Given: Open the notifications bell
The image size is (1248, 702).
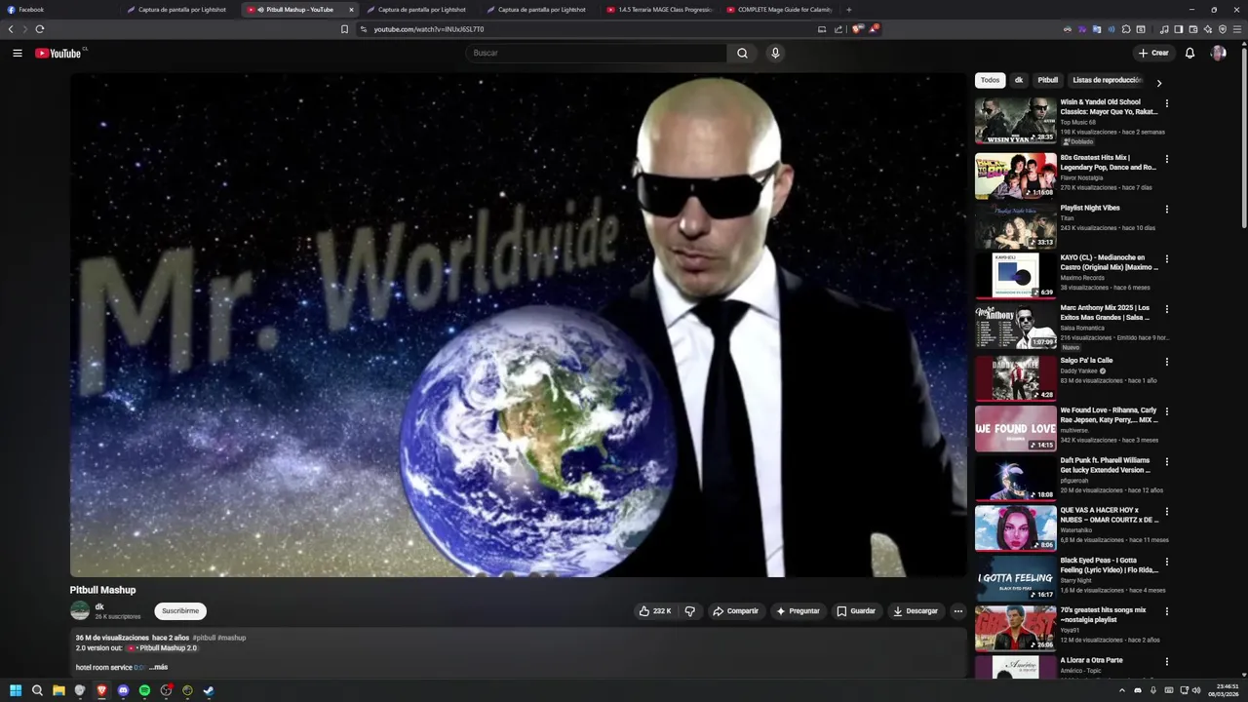Looking at the screenshot, I should pos(1189,53).
